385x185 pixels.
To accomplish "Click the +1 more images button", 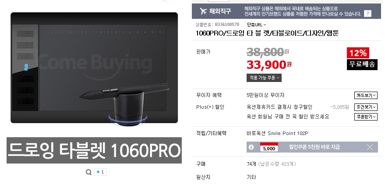I will point(100,172).
